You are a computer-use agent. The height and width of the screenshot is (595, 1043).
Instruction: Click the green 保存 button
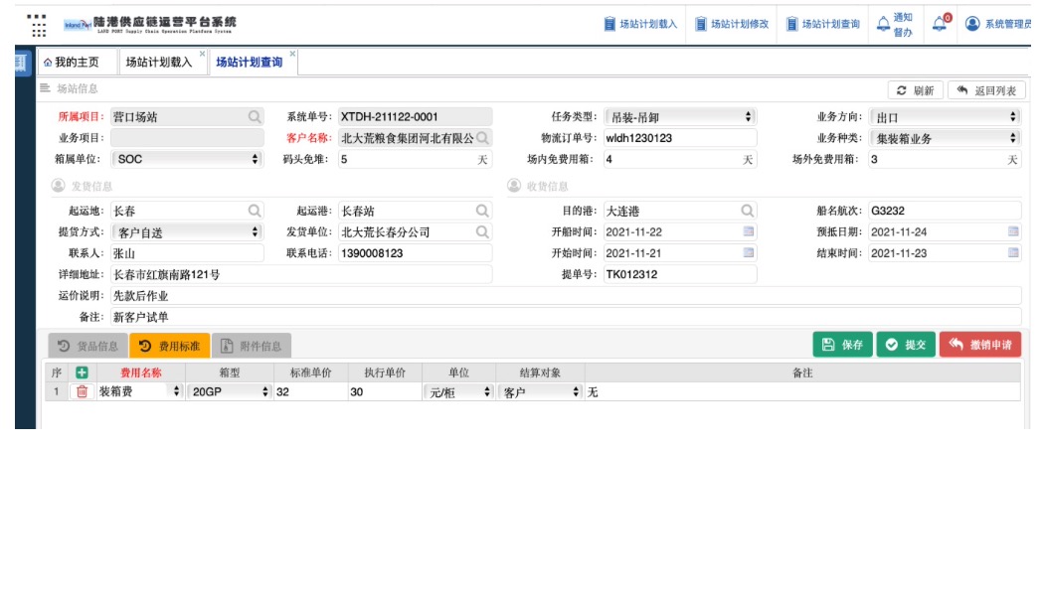click(x=842, y=345)
